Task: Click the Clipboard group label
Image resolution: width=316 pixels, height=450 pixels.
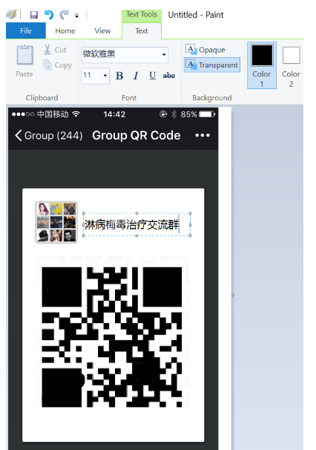Action: point(42,97)
